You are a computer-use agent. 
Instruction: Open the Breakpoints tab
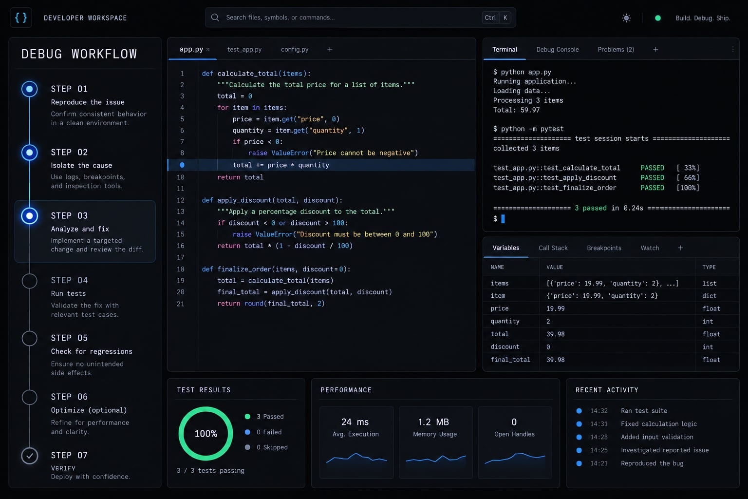(x=604, y=248)
